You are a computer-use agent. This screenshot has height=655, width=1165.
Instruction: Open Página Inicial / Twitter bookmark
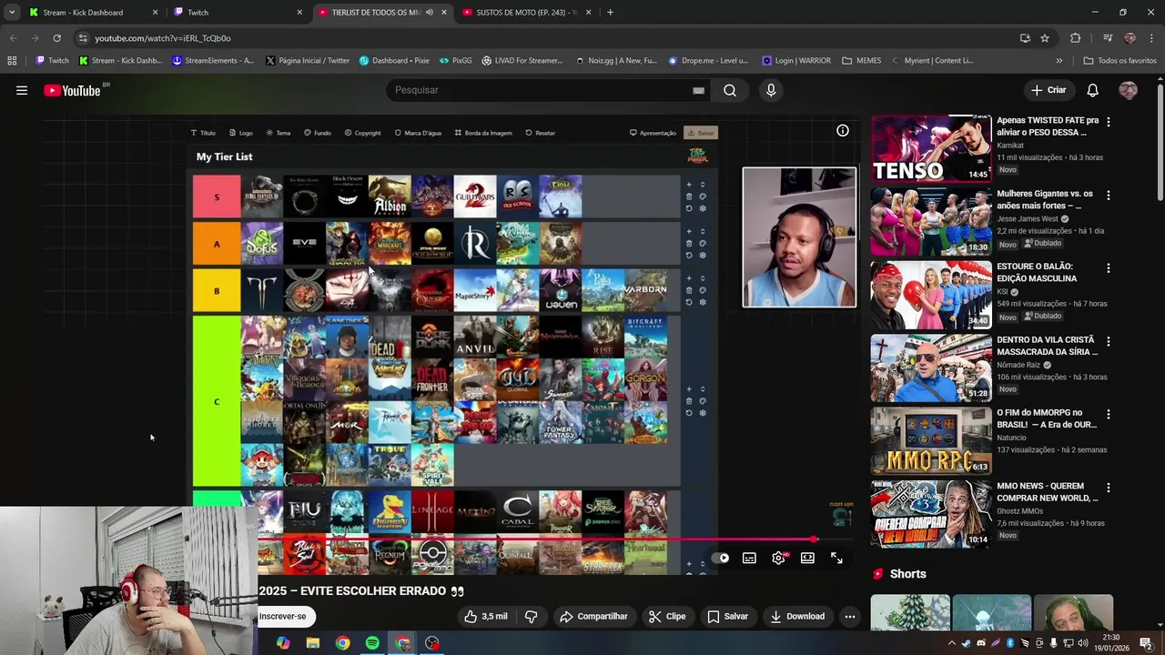pos(307,61)
